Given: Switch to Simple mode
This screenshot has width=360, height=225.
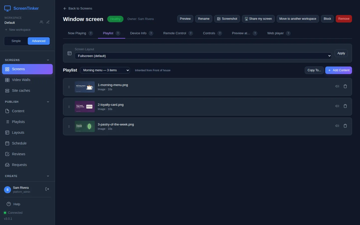Looking at the screenshot, I should coord(16,41).
